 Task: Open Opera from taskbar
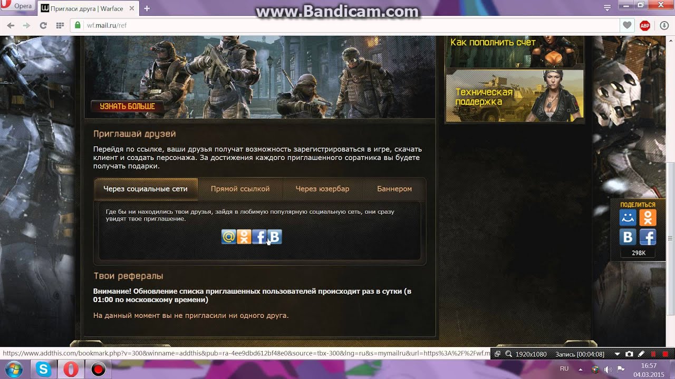(71, 370)
